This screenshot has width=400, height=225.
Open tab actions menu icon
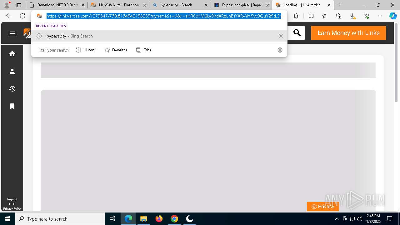19,5
